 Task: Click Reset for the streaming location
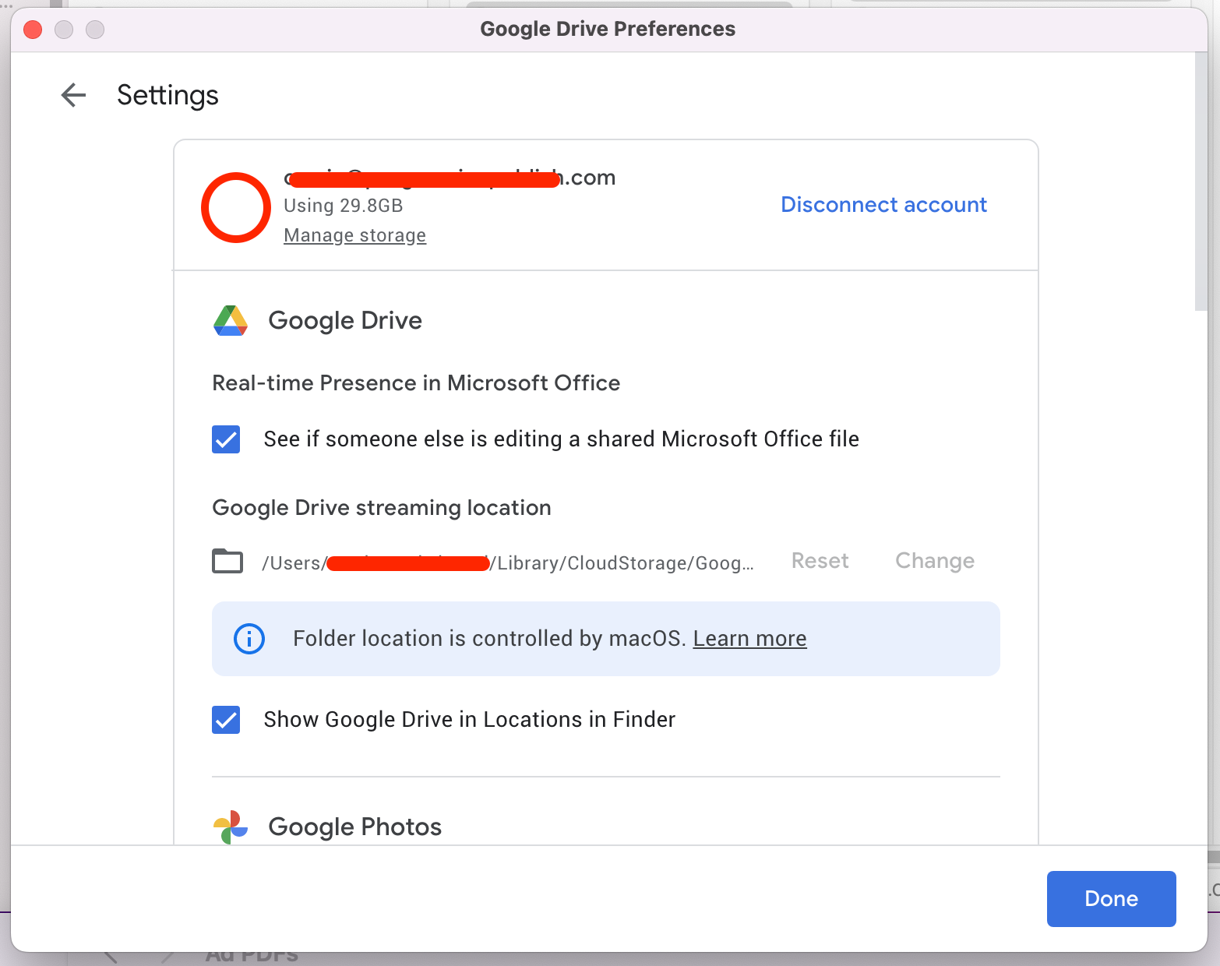pyautogui.click(x=820, y=561)
